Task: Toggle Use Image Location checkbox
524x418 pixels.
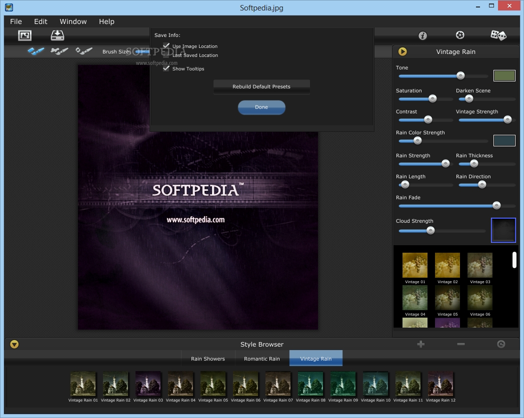Action: click(x=166, y=46)
